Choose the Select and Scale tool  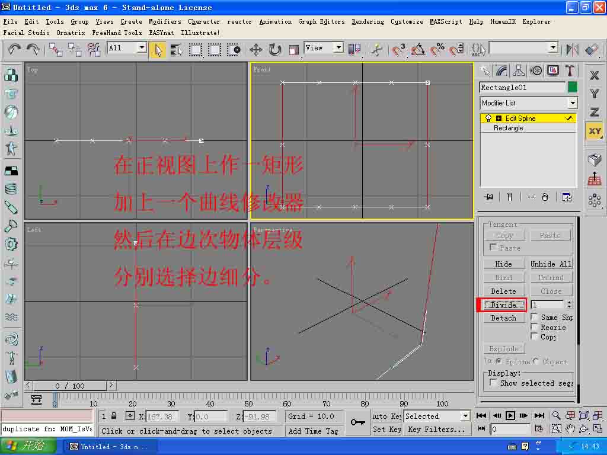click(x=293, y=50)
